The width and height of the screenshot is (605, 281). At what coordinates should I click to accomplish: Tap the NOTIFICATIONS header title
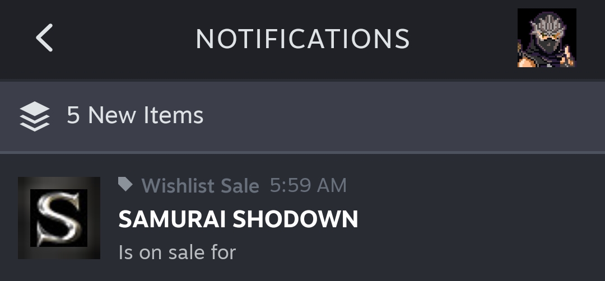tap(302, 38)
